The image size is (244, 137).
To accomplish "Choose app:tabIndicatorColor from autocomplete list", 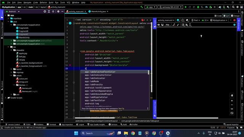I will click(x=115, y=75).
